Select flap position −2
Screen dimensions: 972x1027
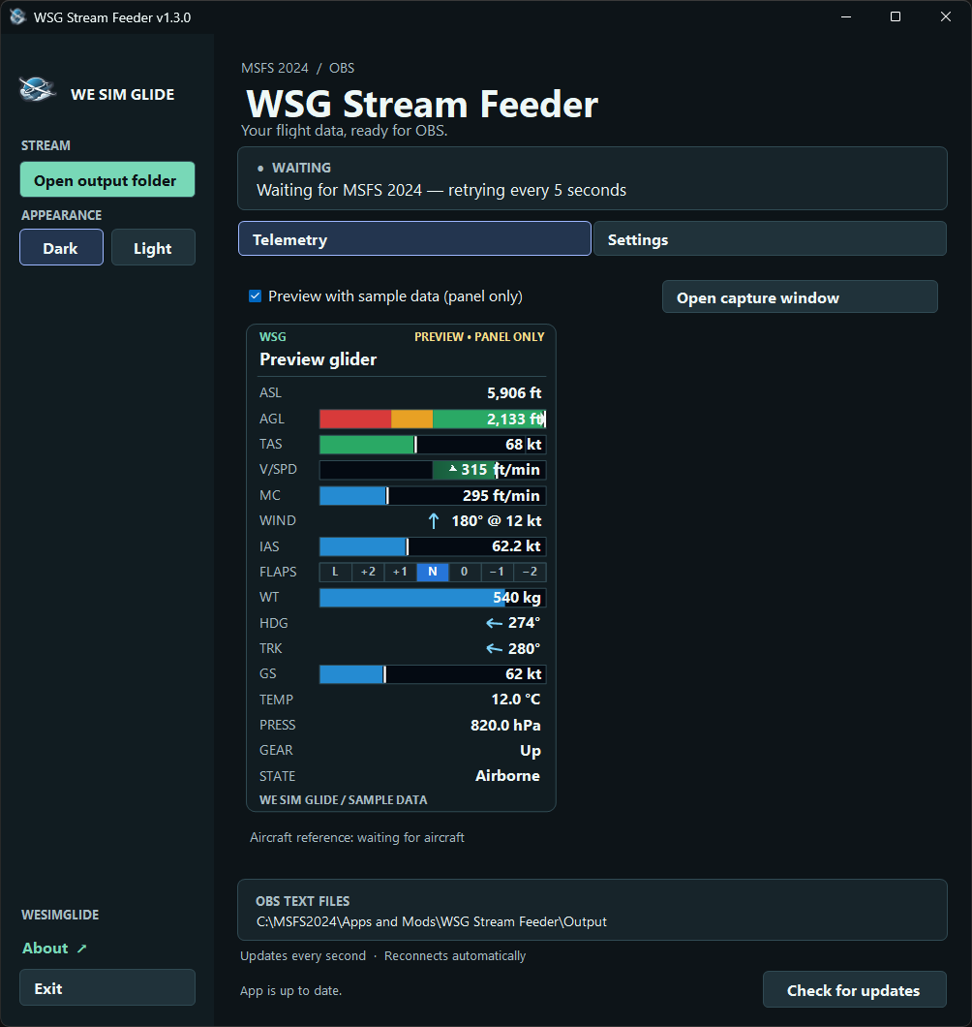530,572
